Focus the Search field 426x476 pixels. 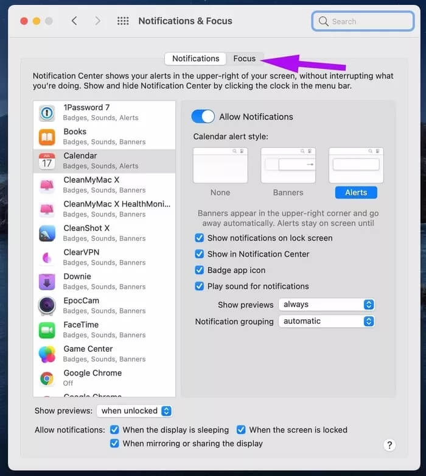coord(363,21)
